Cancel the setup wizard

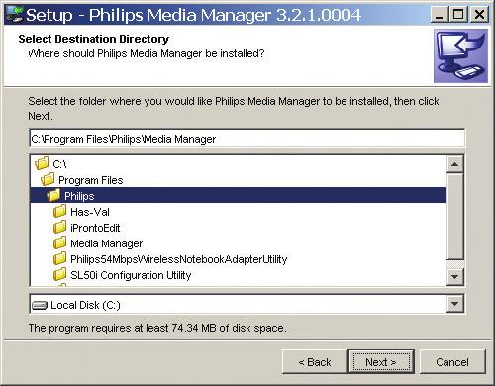point(452,362)
